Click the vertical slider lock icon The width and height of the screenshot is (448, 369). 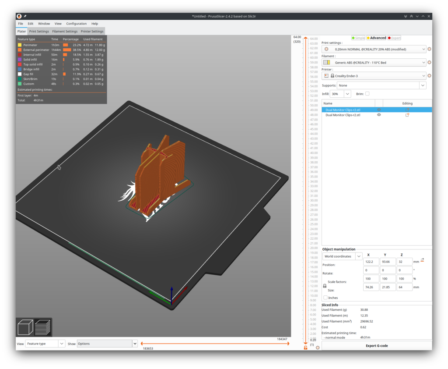pyautogui.click(x=305, y=348)
